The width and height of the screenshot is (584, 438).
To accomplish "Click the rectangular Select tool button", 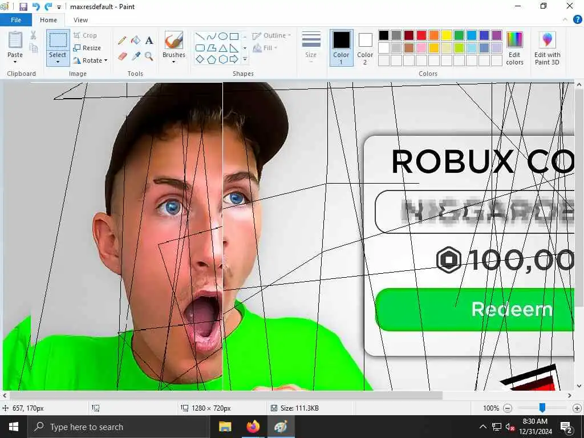I will pos(58,40).
